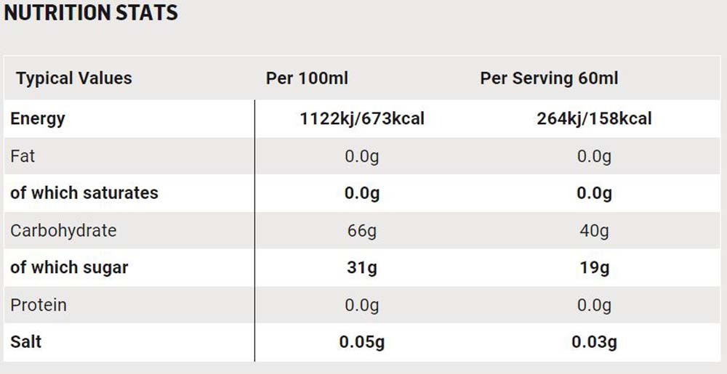Click the 66g carbohydrate value
The width and height of the screenshot is (727, 374).
point(362,230)
